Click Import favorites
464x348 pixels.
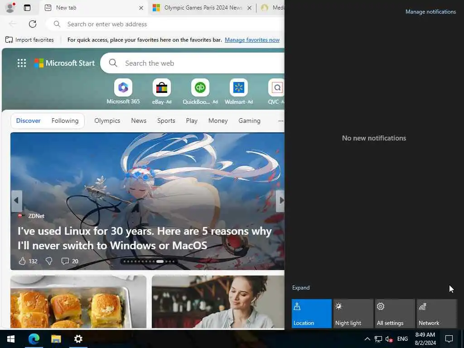click(x=29, y=40)
